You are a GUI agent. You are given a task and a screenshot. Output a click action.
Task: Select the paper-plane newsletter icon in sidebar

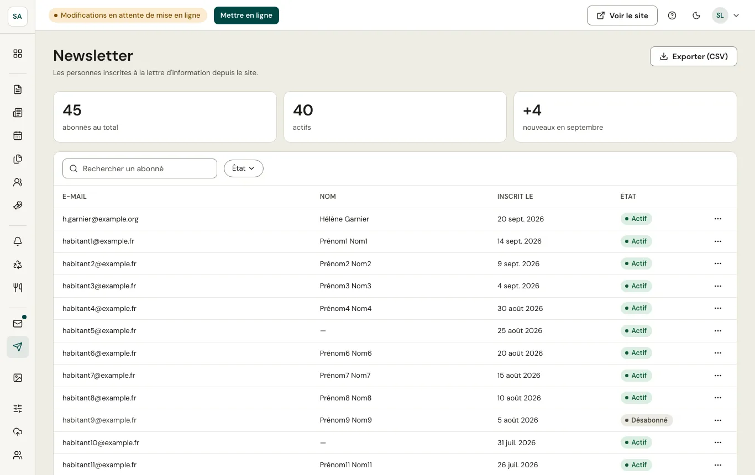[x=18, y=347]
